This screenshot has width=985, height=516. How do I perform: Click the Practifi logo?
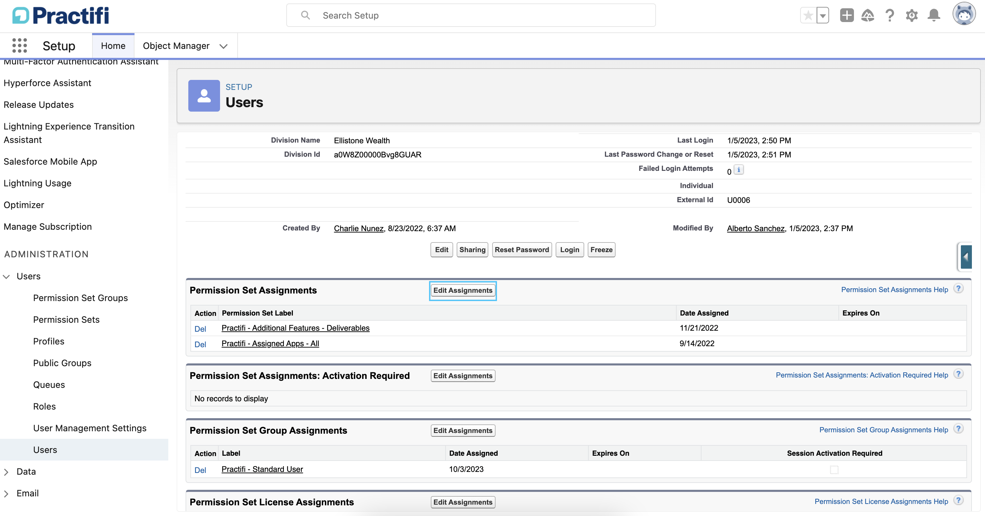[61, 16]
